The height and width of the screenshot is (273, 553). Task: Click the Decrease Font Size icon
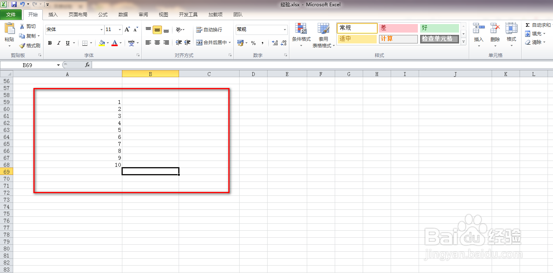[136, 29]
